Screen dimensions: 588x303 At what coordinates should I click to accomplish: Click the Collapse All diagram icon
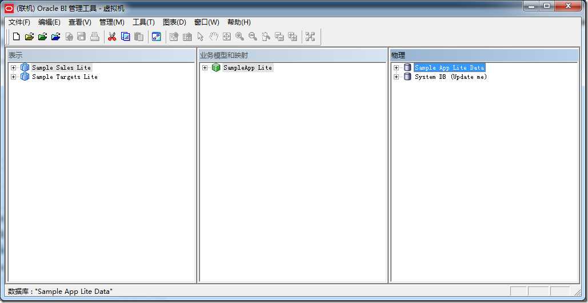click(279, 37)
